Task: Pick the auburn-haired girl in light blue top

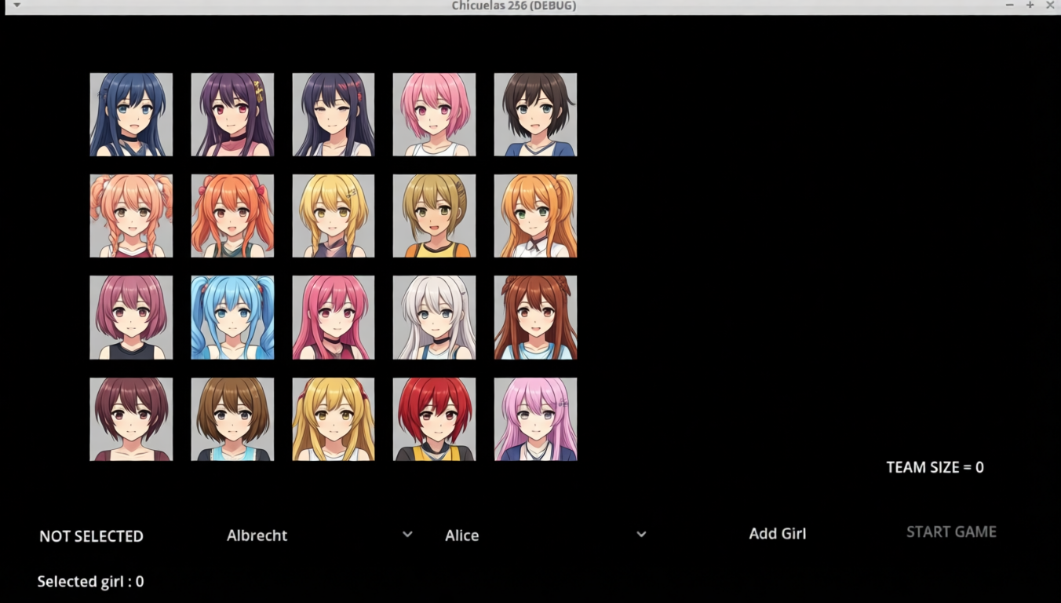Action: 535,317
